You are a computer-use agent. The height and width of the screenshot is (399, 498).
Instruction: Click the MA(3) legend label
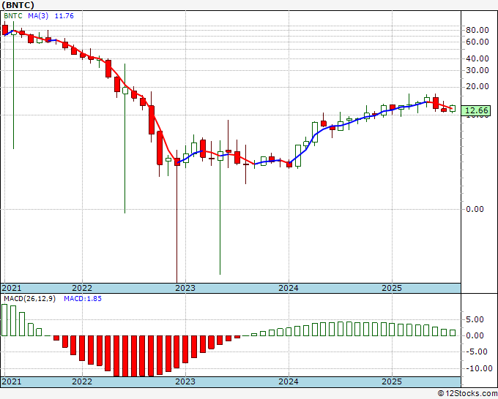pos(38,16)
